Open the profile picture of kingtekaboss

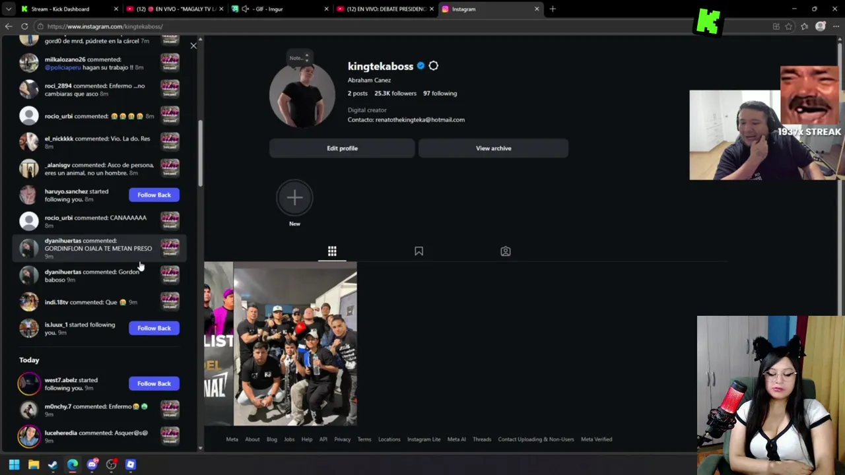tap(302, 94)
